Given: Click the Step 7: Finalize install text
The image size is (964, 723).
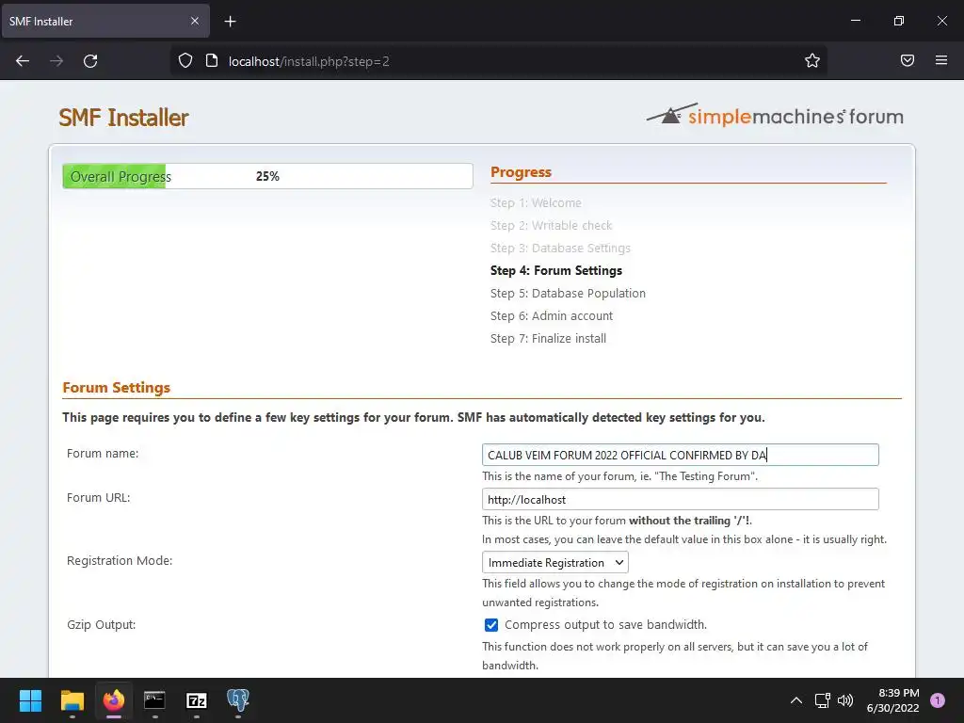Looking at the screenshot, I should [x=549, y=339].
